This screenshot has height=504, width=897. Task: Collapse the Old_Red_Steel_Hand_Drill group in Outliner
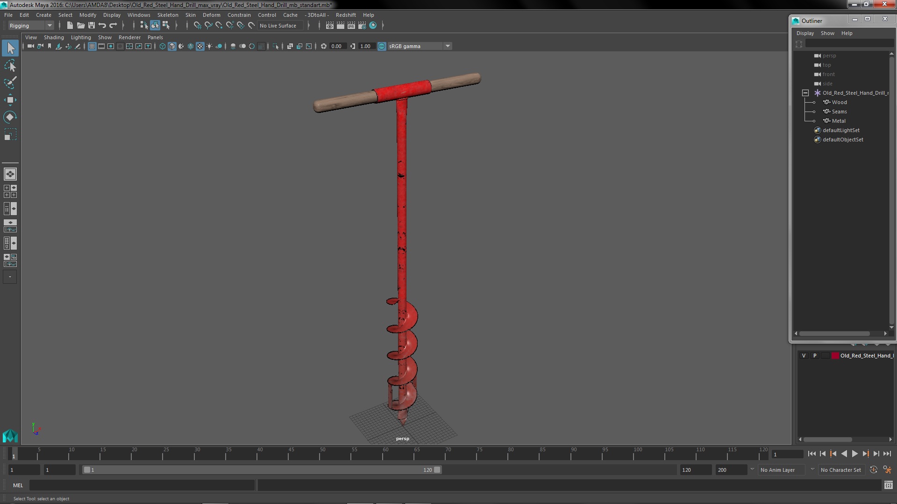805,93
